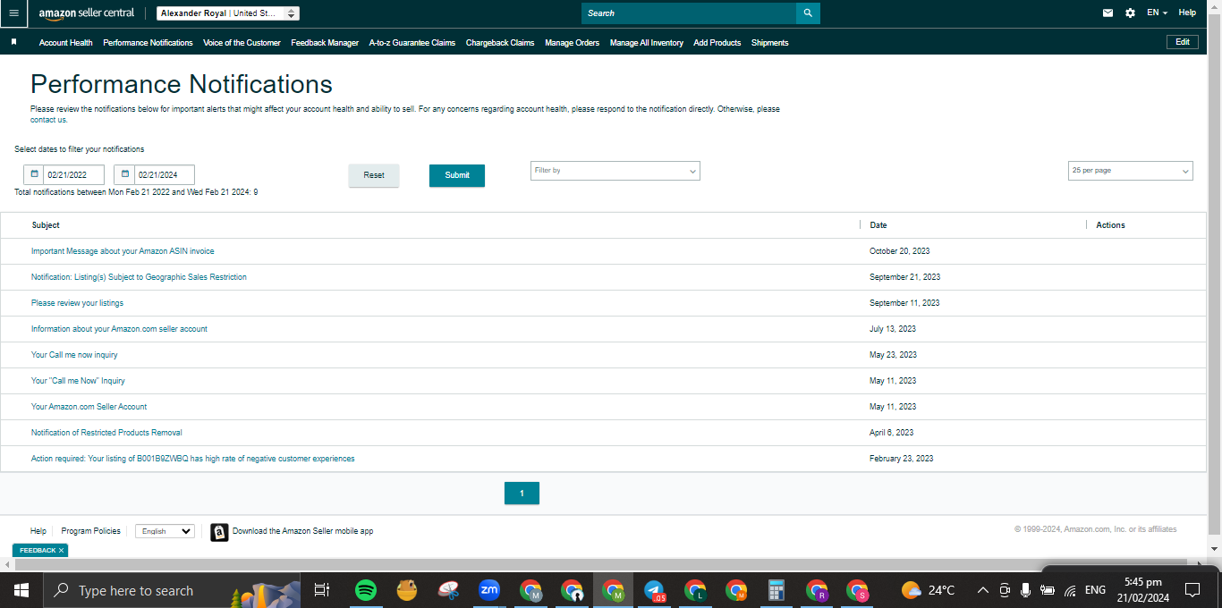Open the end date calendar icon
This screenshot has width=1222, height=608.
pos(124,174)
